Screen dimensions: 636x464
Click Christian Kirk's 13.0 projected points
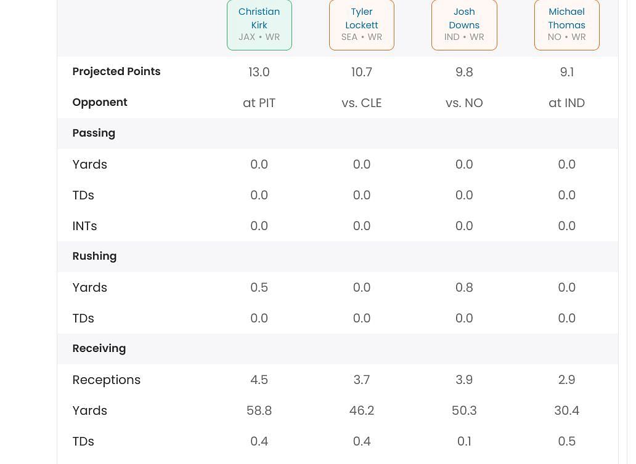coord(259,72)
